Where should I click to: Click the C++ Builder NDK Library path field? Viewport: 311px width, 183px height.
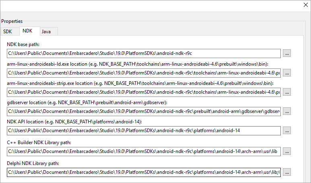tap(143, 151)
